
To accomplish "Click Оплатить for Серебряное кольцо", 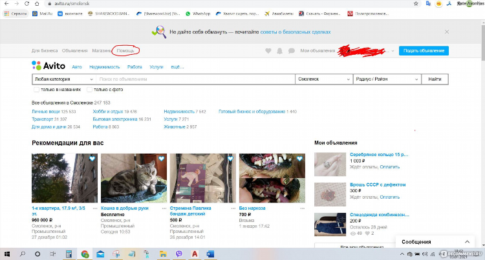I will point(390,167).
